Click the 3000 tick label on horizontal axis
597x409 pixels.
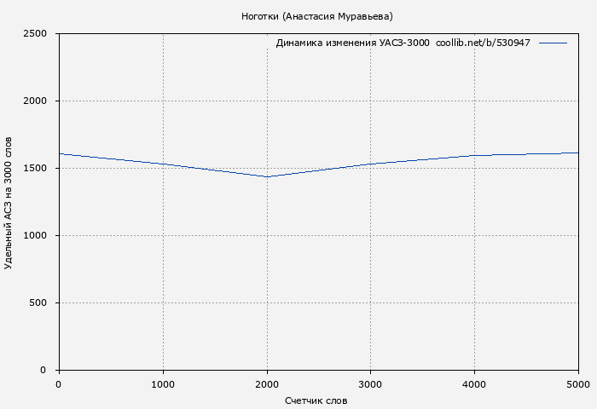click(371, 384)
